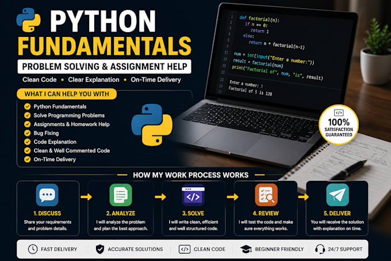Click the code brackets icon beside Clean Code
Image resolution: width=391 pixels, height=261 pixels.
[185, 249]
